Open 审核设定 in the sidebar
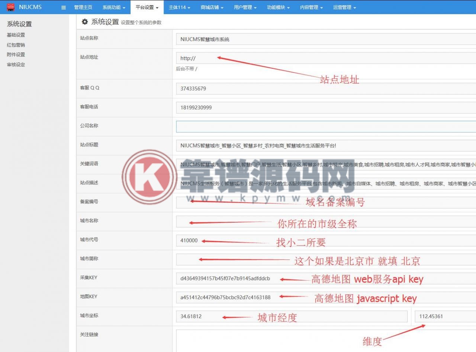The width and height of the screenshot is (476, 352). (x=16, y=65)
